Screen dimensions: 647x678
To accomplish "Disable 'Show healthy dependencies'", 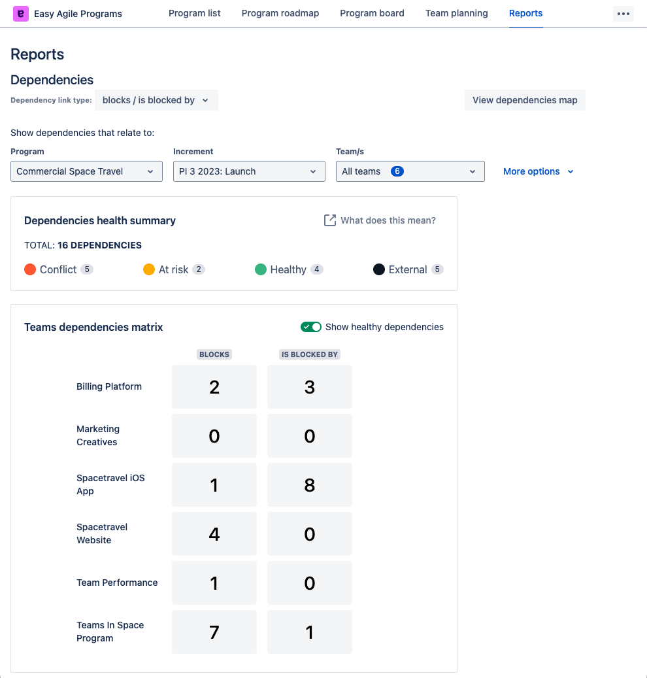I will pos(311,327).
